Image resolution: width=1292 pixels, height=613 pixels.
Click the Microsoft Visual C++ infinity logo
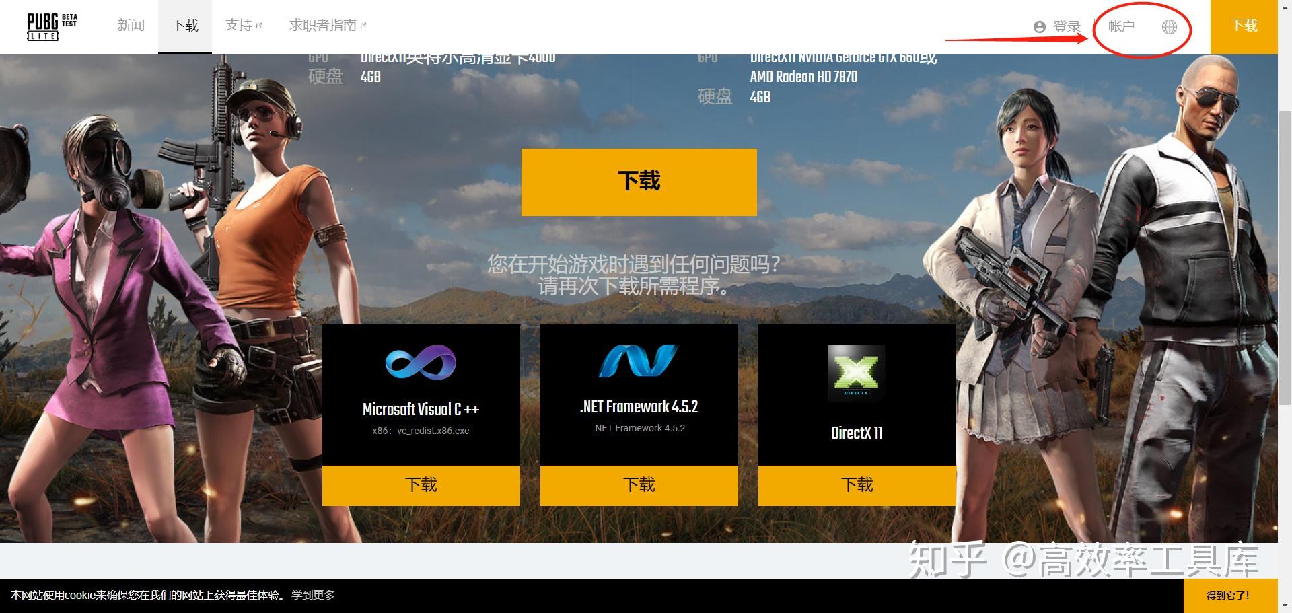click(x=421, y=363)
